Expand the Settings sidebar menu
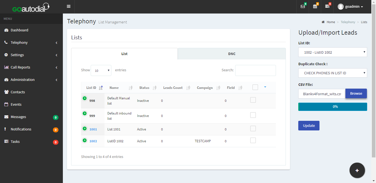Screen dimensions: 376x183 31,55
